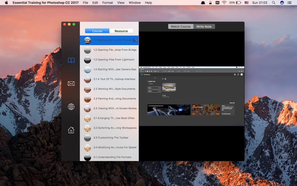Select lesson 3.3 Customizing The Toolbar
Viewport: 297px width, 186px height.
(109, 137)
